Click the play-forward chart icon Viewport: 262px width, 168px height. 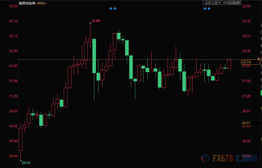[x=235, y=3]
